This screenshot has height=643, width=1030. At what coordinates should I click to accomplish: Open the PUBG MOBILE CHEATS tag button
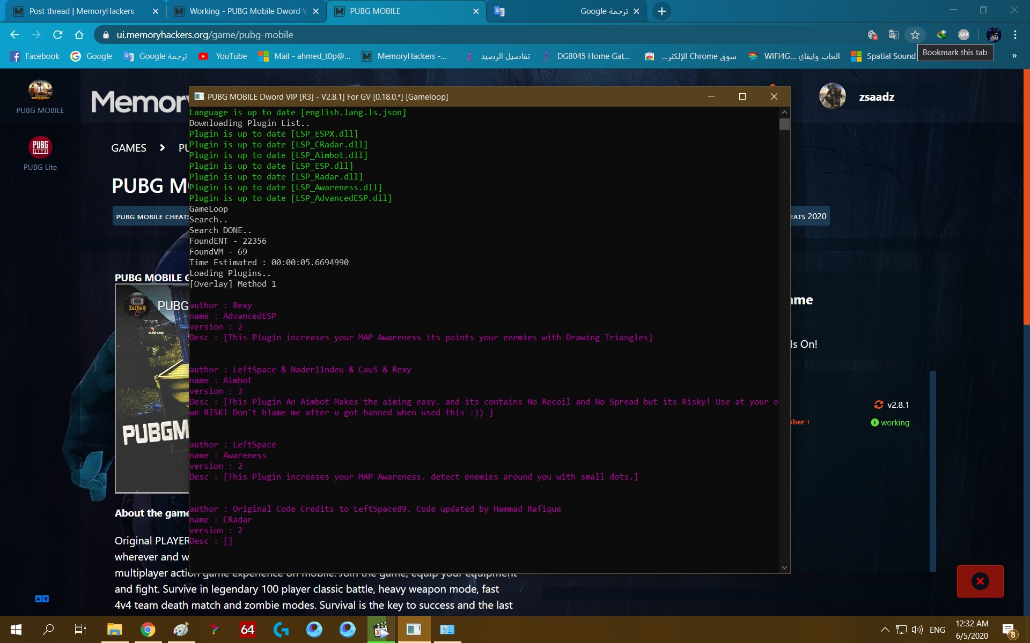tap(151, 216)
